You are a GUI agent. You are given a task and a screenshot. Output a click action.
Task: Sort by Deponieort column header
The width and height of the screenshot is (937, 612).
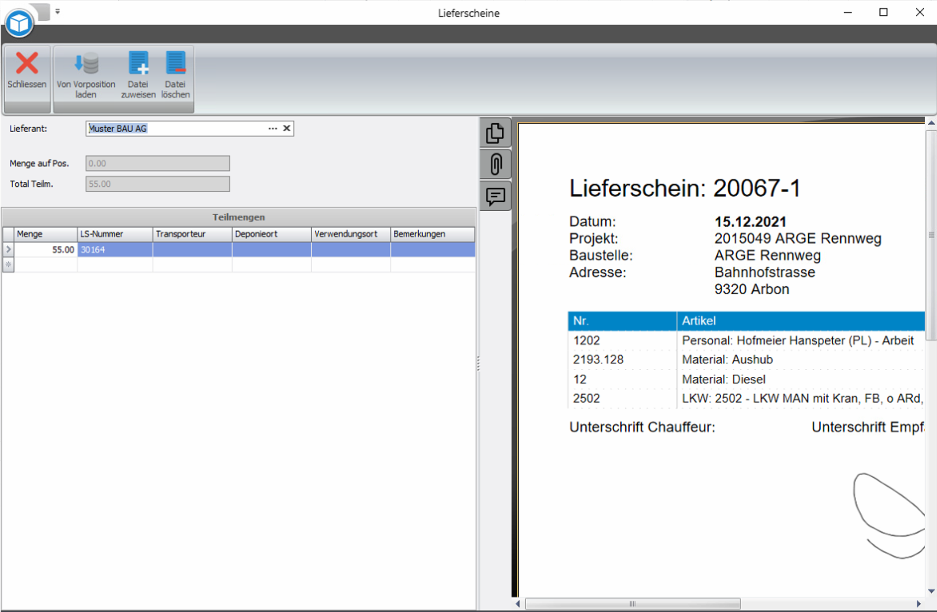click(x=271, y=234)
